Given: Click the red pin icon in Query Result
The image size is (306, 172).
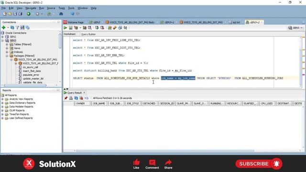Looking at the screenshot, I should click(66, 98).
